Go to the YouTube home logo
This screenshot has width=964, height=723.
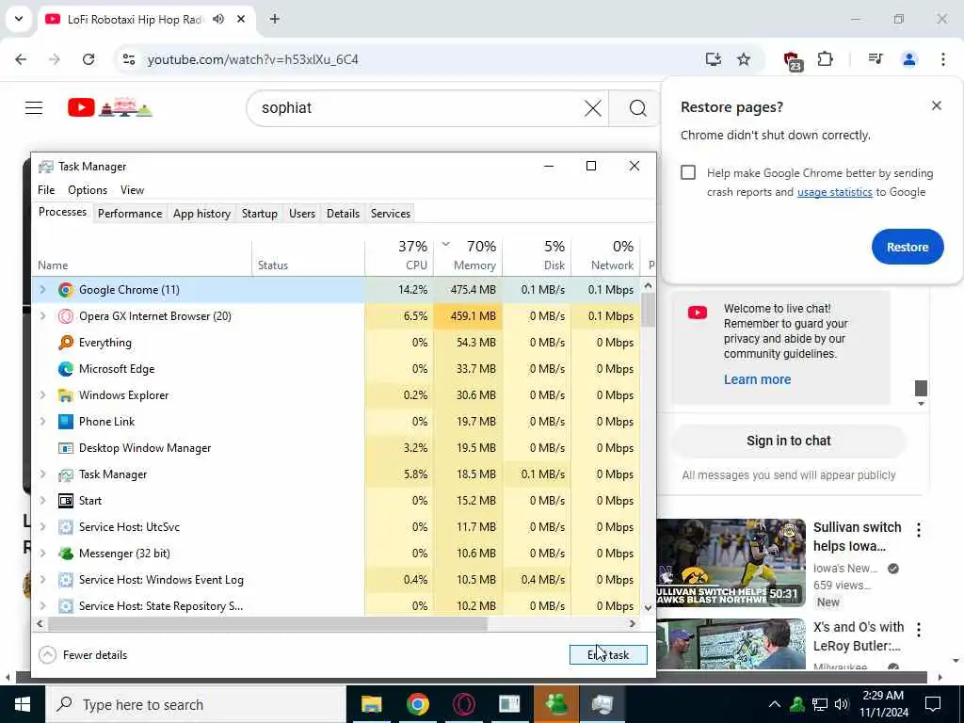point(110,107)
